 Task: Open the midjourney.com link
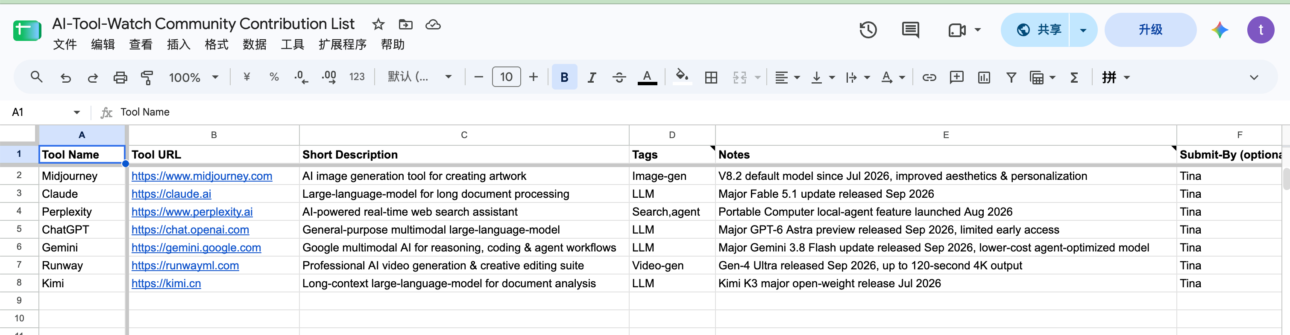click(202, 176)
